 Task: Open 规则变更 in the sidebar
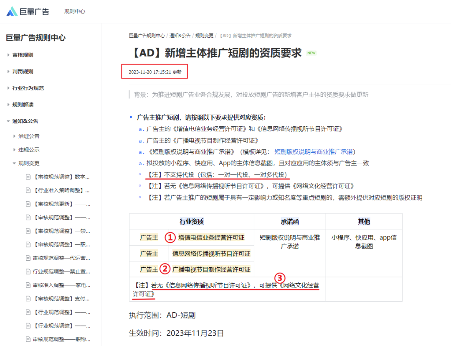(29, 163)
